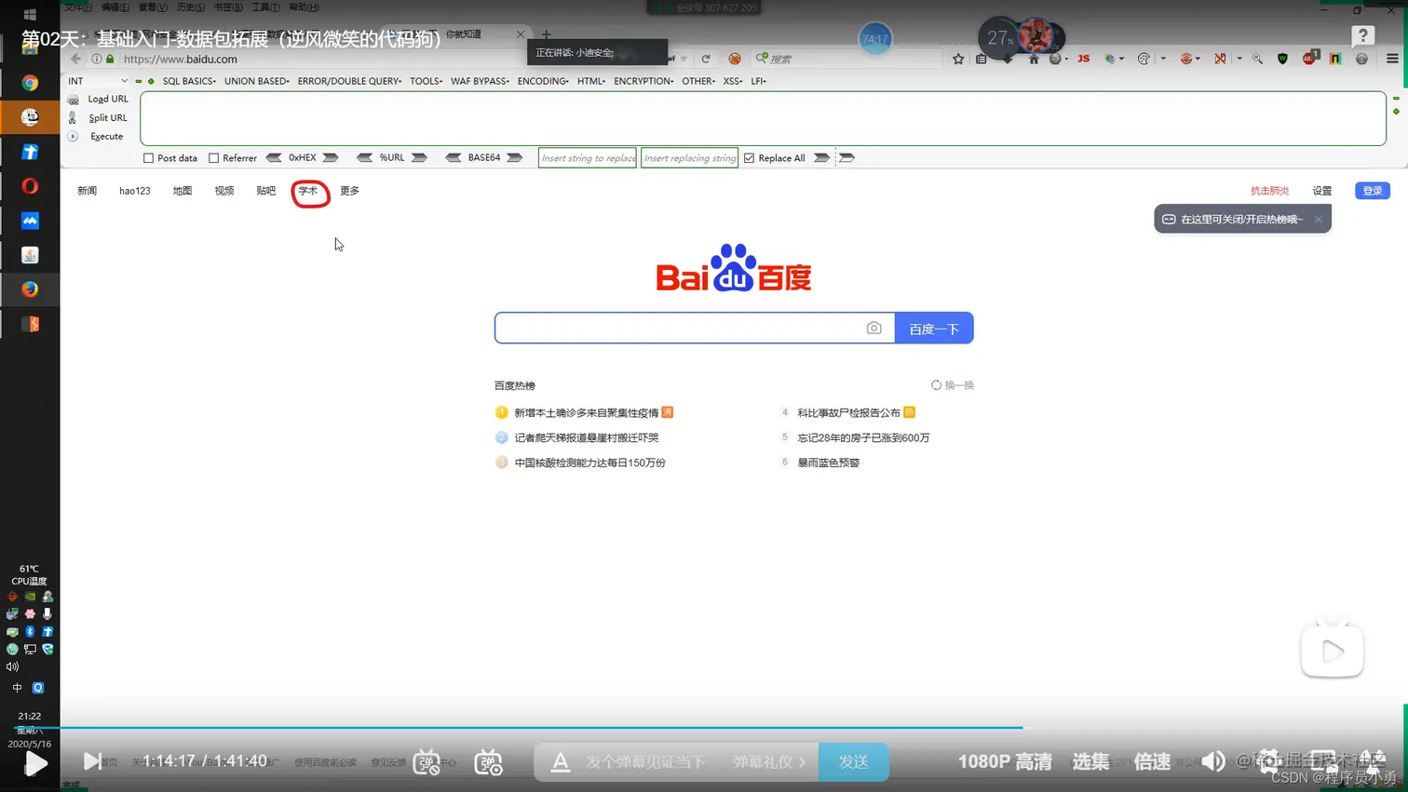
Task: Expand the XSS menu
Action: tap(733, 81)
